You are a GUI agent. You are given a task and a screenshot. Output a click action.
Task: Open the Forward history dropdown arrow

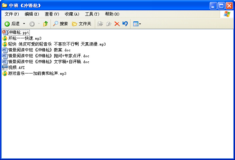(39, 24)
